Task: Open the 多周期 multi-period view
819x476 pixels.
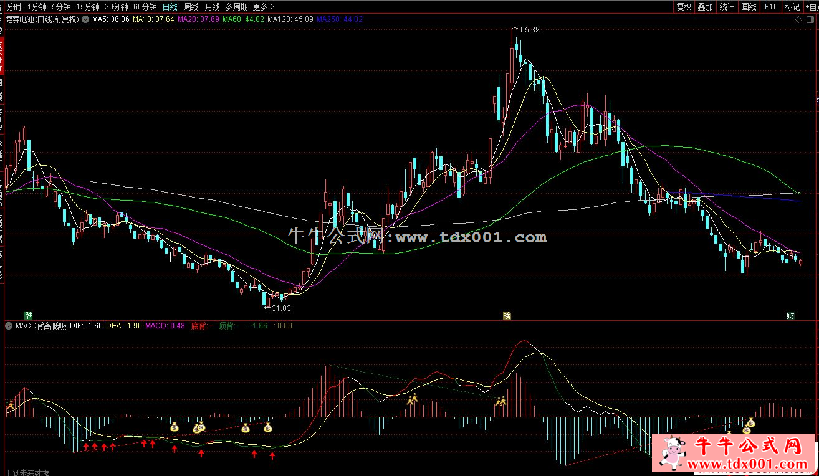Action: pyautogui.click(x=236, y=7)
